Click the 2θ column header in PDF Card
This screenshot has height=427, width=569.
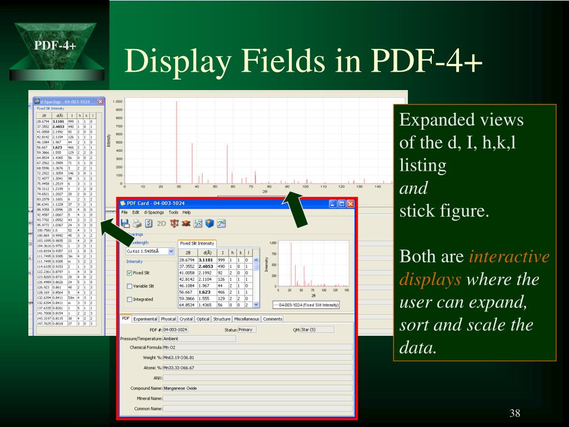188,253
